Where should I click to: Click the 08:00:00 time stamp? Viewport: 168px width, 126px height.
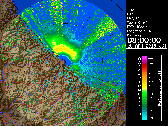[x=144, y=40]
